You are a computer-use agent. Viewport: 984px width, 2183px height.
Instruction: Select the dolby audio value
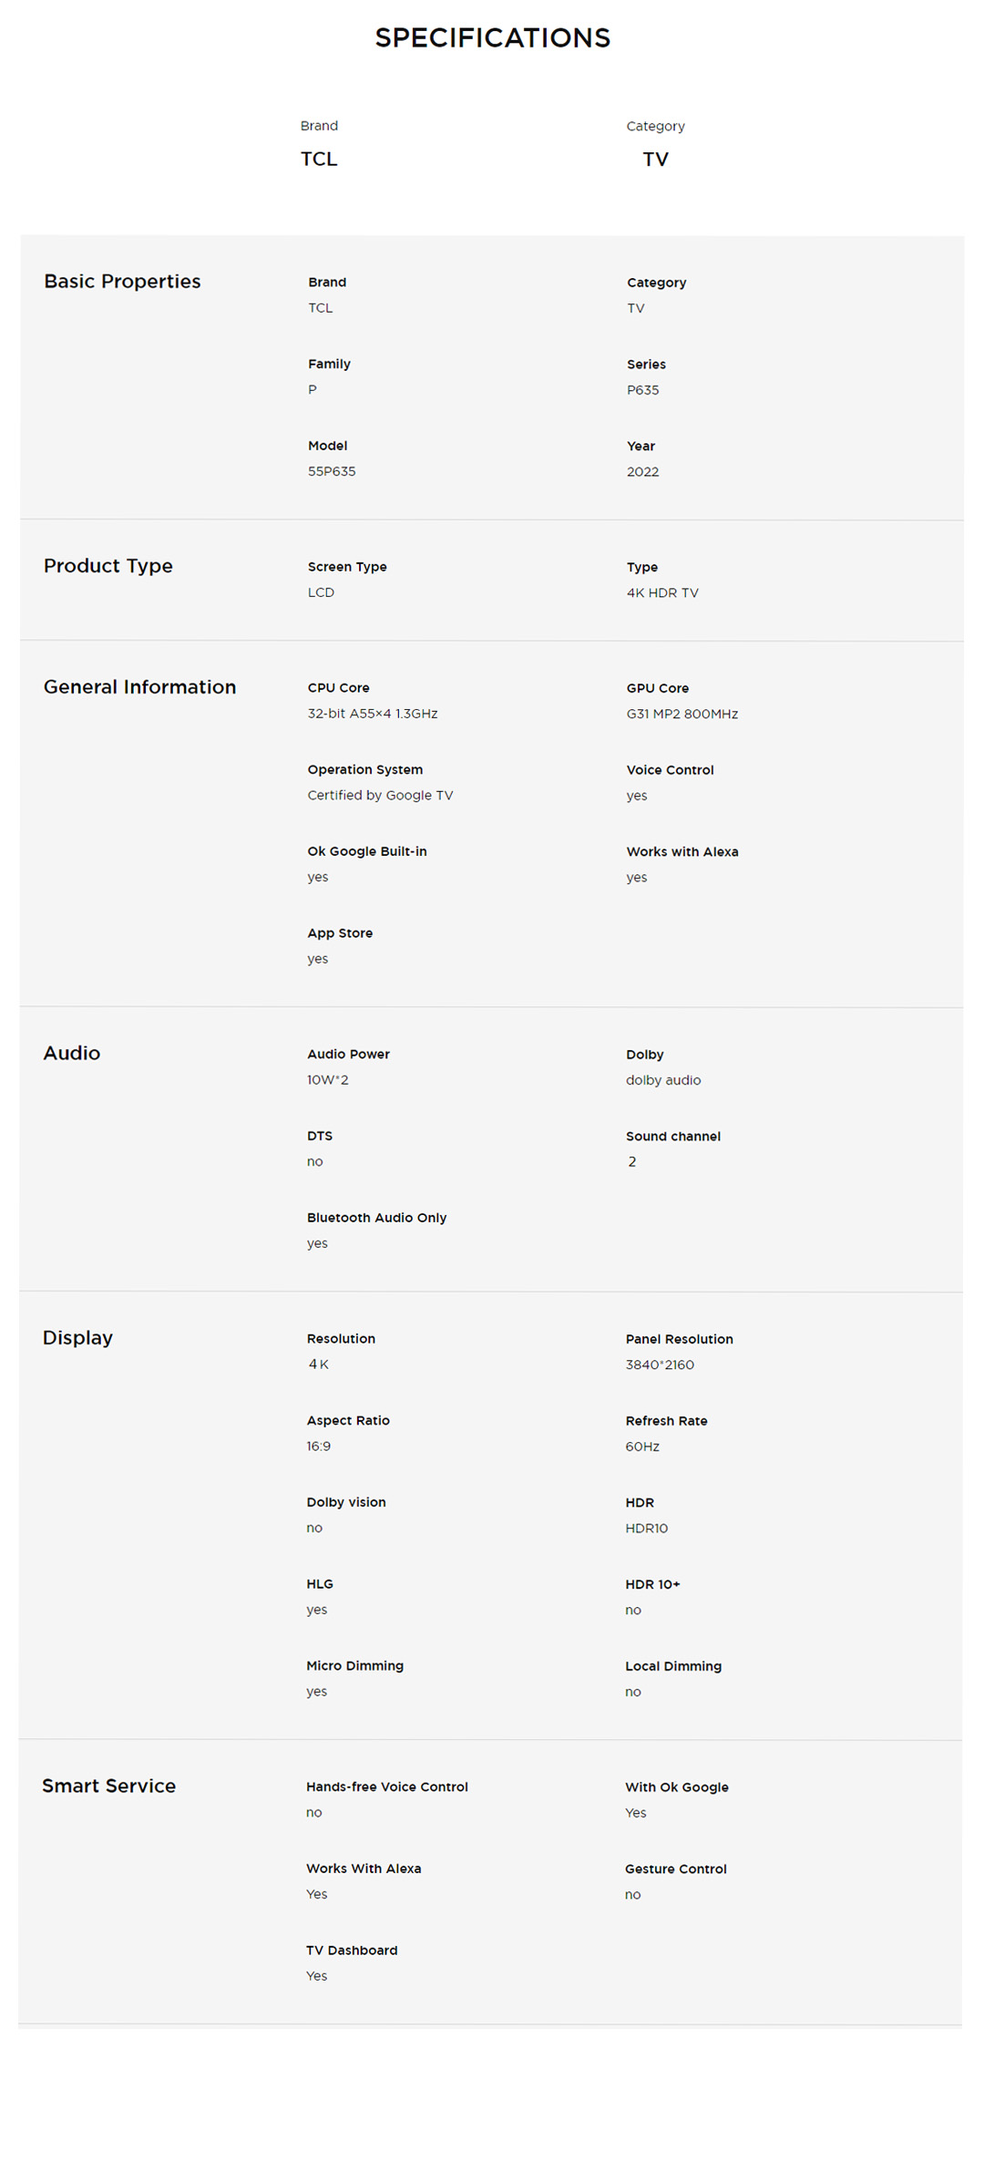click(662, 1081)
